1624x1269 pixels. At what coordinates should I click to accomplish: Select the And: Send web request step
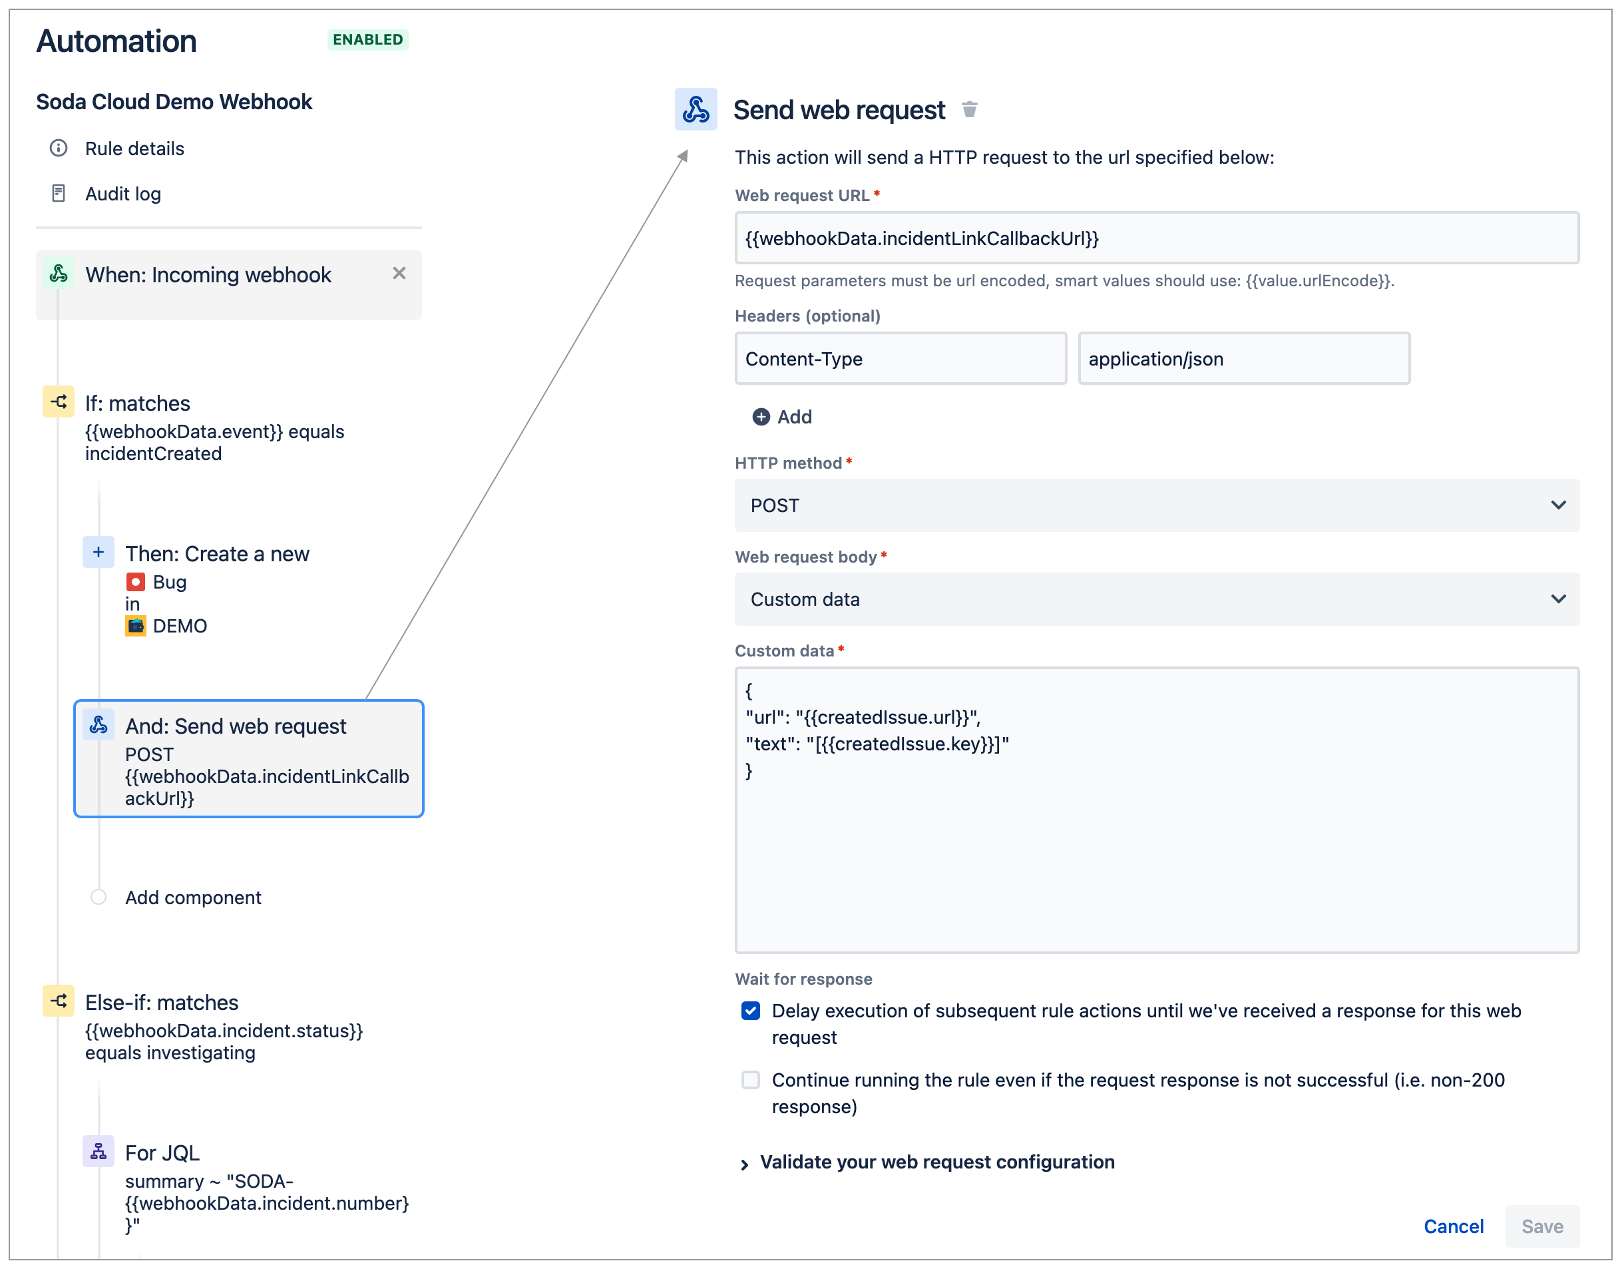(x=249, y=759)
